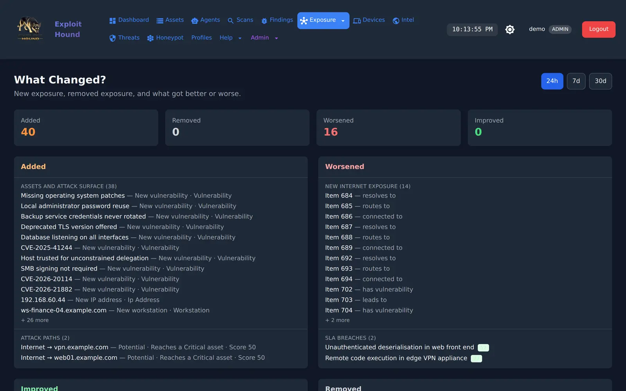Toggle the light/dark theme sun icon
The image size is (626, 391).
[510, 29]
